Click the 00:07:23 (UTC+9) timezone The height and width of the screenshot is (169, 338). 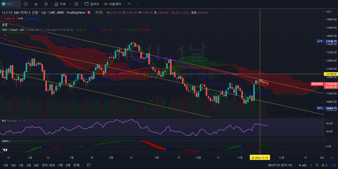pyautogui.click(x=280, y=165)
